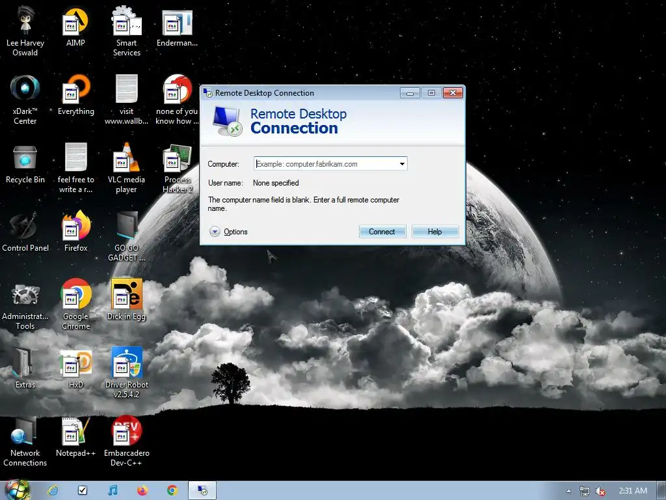Close the Remote Desktop Connection window
Image resolution: width=666 pixels, height=500 pixels.
453,93
